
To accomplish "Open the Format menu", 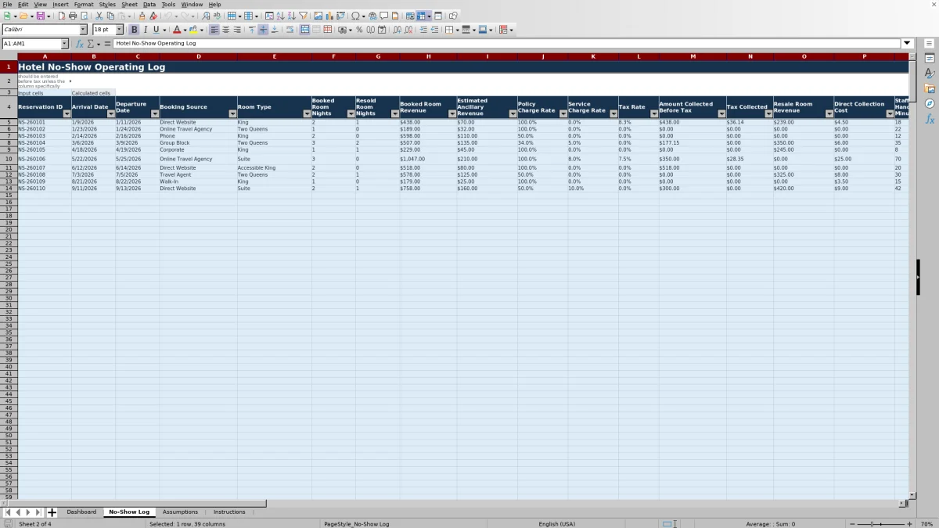I will [84, 4].
